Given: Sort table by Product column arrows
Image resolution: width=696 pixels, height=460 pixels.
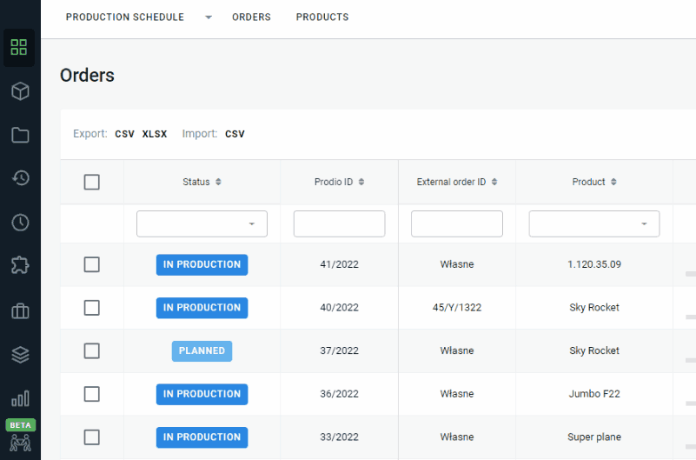Looking at the screenshot, I should 613,182.
